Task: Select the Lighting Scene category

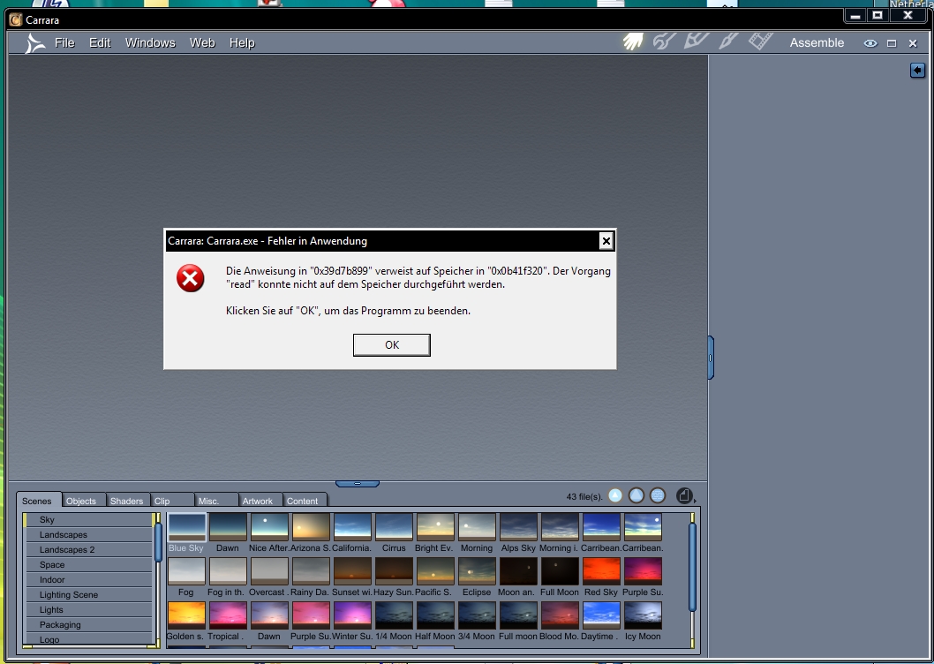Action: click(88, 594)
